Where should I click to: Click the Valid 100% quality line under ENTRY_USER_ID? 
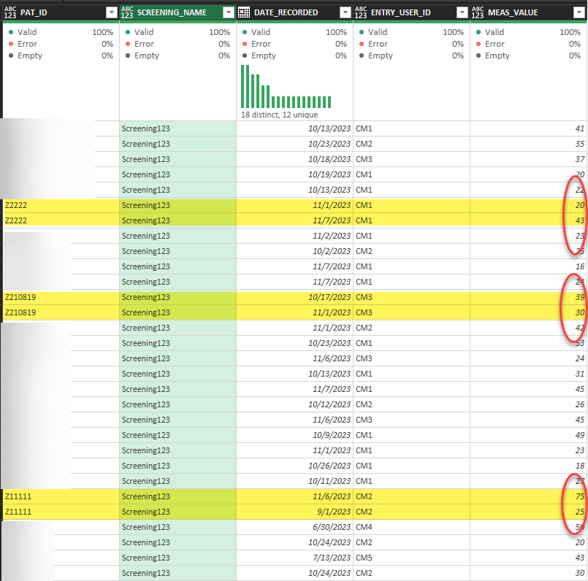point(412,32)
